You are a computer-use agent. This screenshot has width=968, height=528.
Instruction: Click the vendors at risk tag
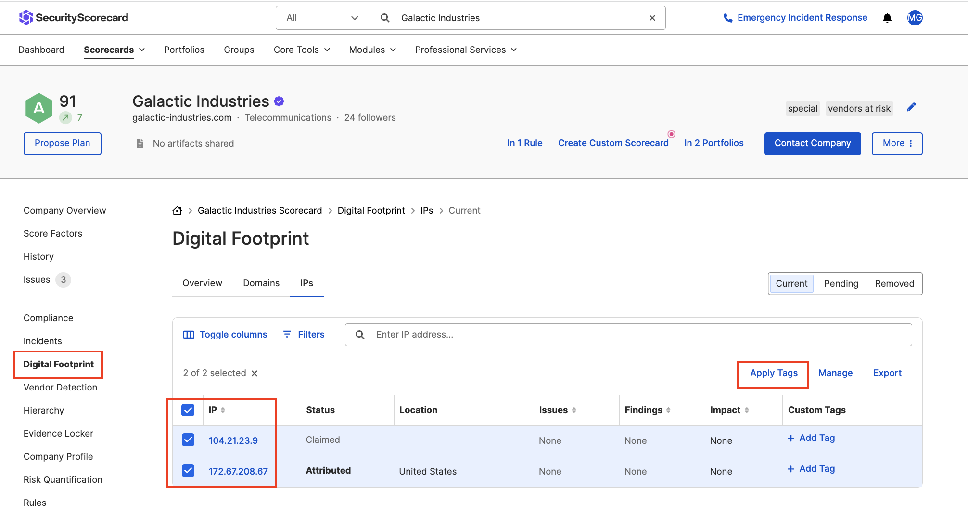pyautogui.click(x=859, y=109)
